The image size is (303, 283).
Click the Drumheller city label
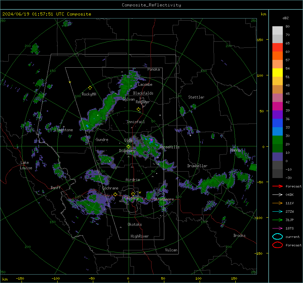click(x=197, y=166)
